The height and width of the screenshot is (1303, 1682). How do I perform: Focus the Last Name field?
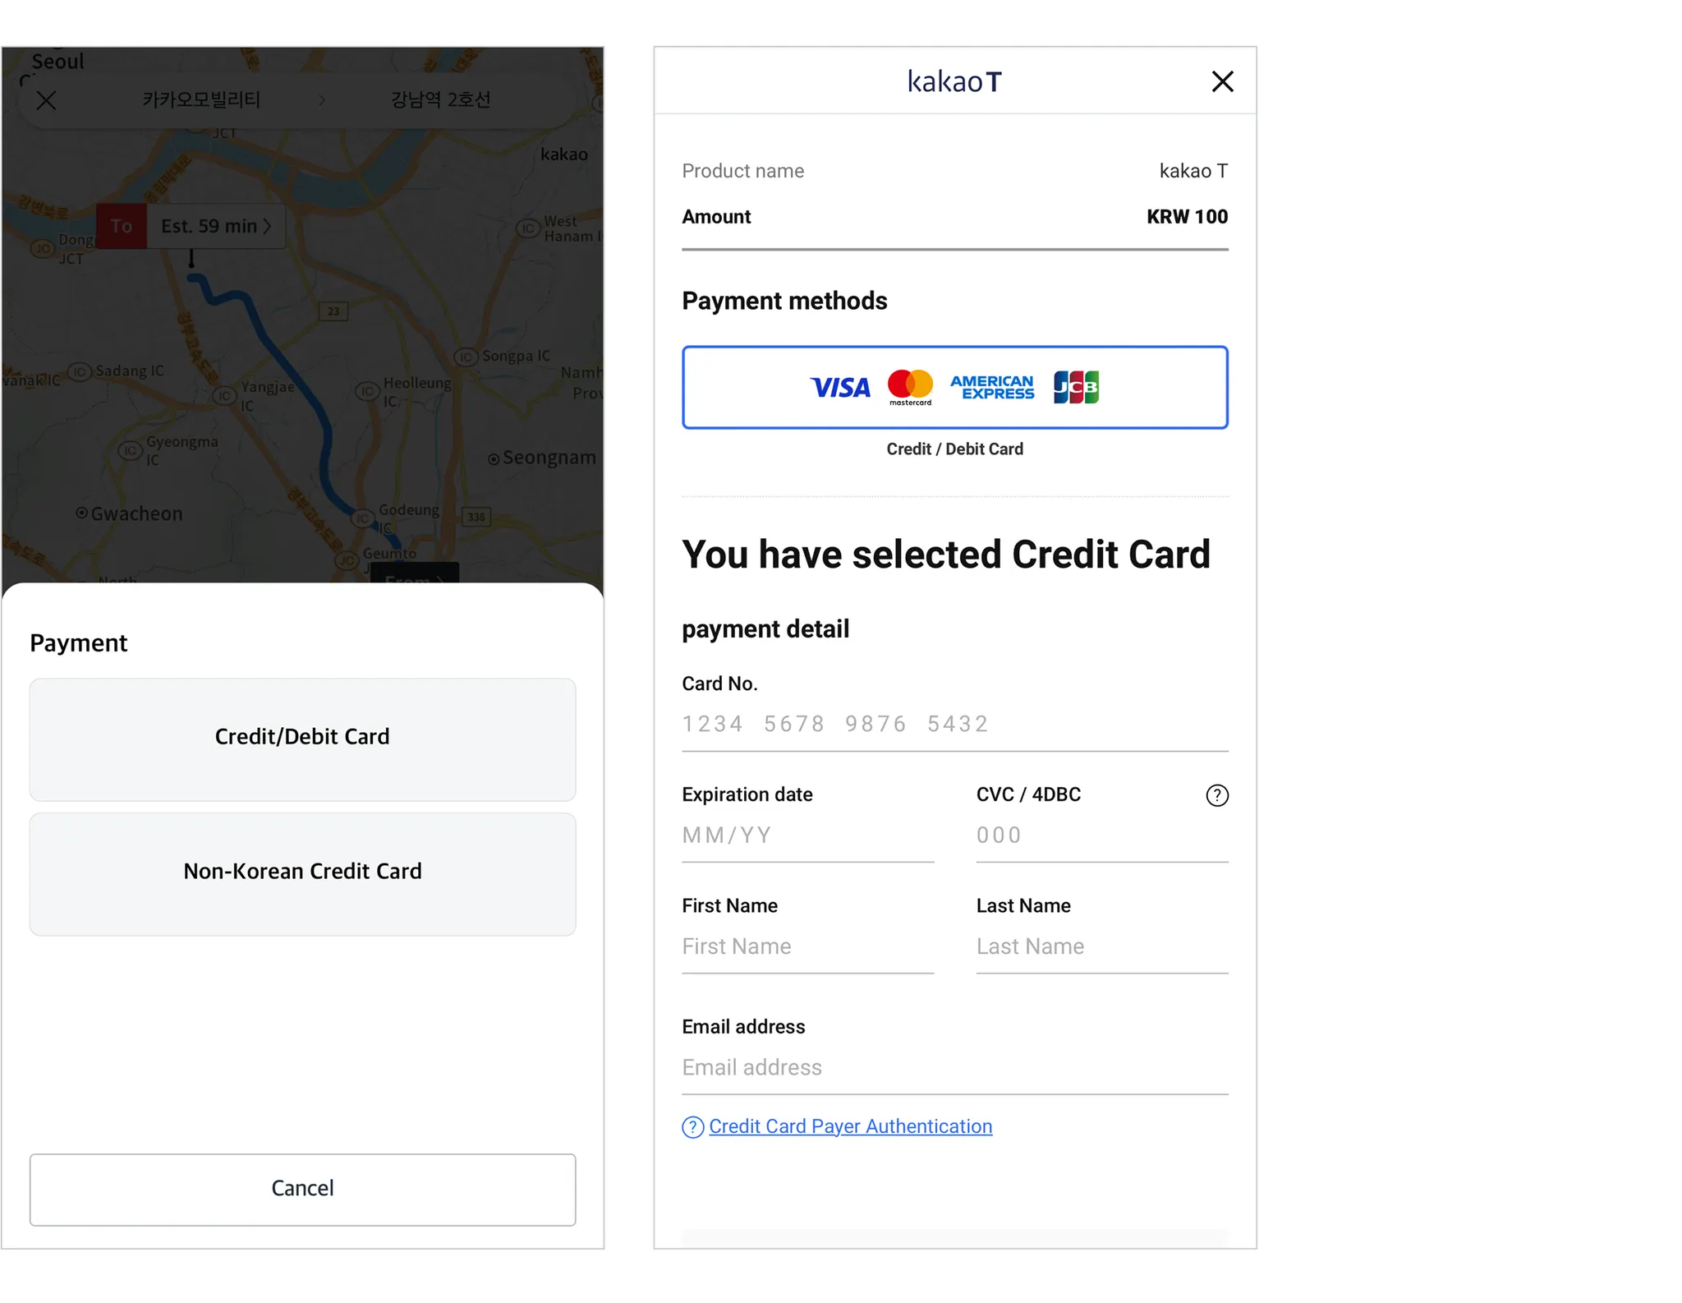pos(1101,946)
